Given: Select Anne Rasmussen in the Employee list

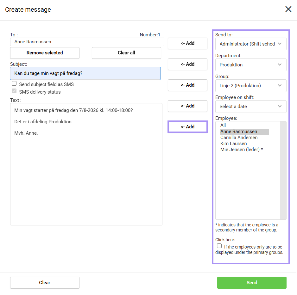Looking at the screenshot, I should click(x=244, y=132).
